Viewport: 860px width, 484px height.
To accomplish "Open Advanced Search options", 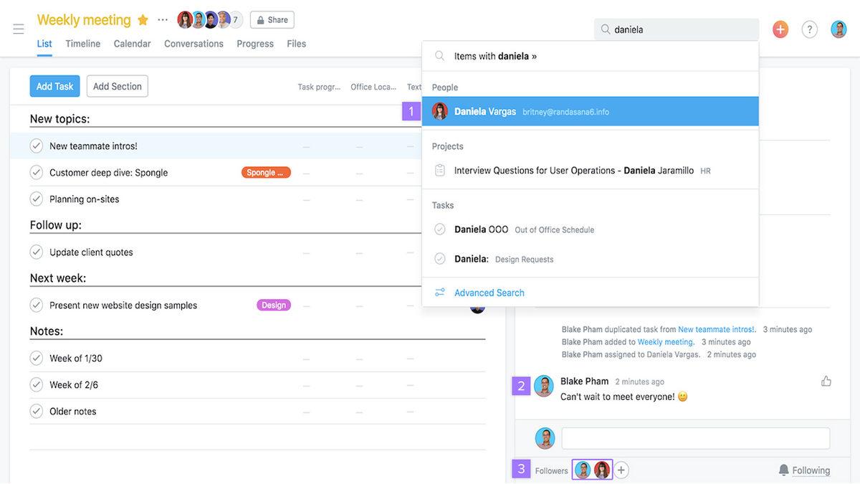I will click(x=489, y=293).
